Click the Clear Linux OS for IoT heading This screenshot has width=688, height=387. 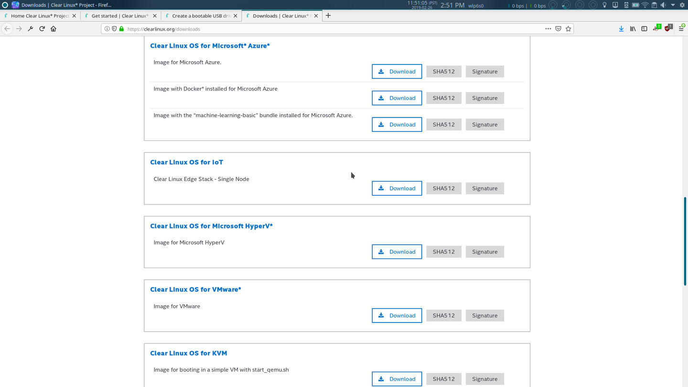pyautogui.click(x=186, y=162)
